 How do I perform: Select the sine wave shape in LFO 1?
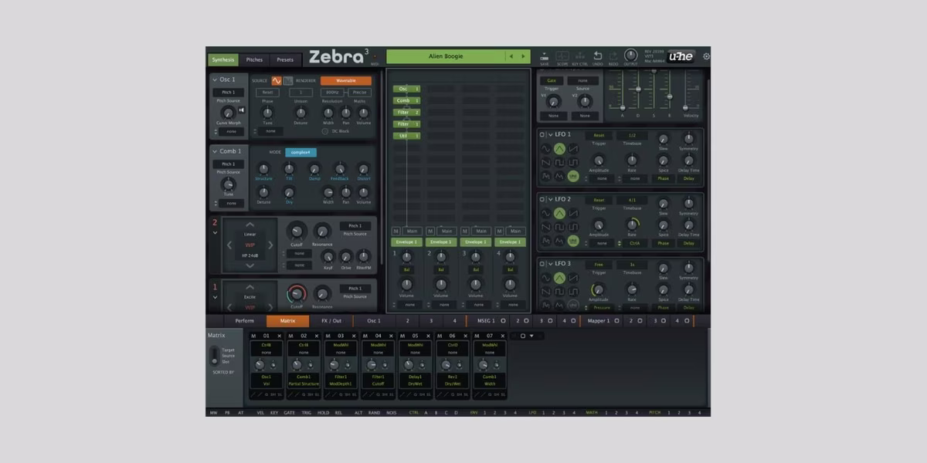pyautogui.click(x=544, y=147)
